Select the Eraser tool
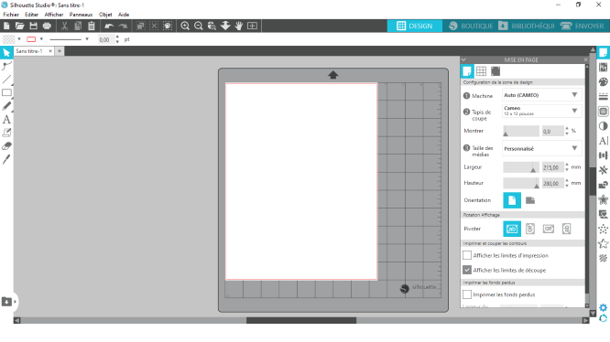Image resolution: width=610 pixels, height=342 pixels. tap(6, 146)
